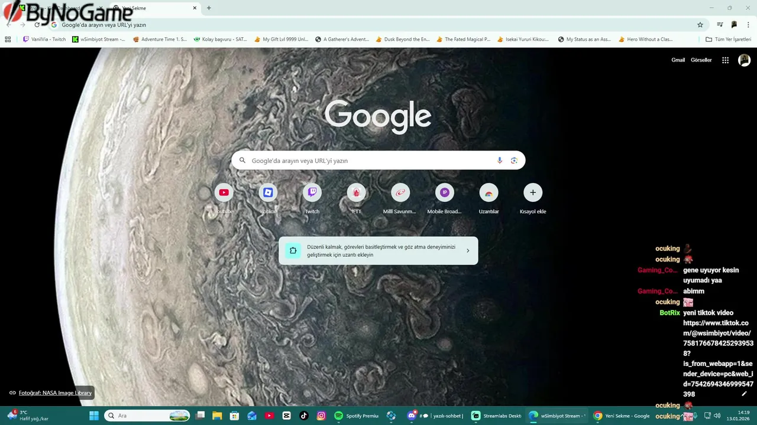Expand the Tüm Yer İşaretleri folder
Screen dimensions: 757x425
729,40
